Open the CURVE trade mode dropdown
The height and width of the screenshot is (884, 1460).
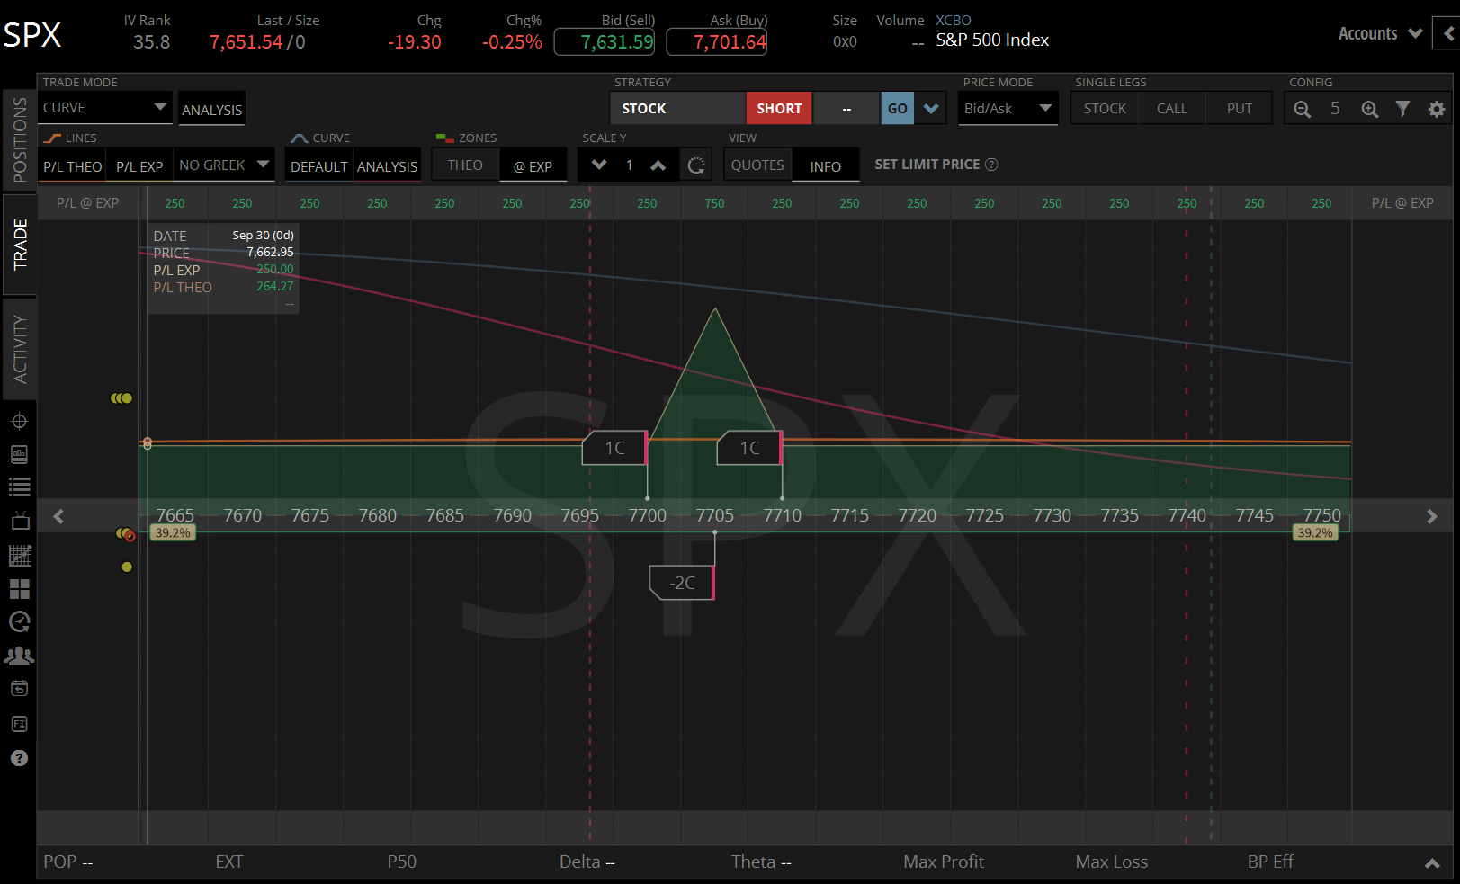[104, 107]
